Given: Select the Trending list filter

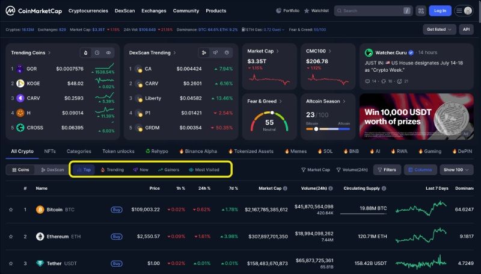Looking at the screenshot, I should pos(112,170).
